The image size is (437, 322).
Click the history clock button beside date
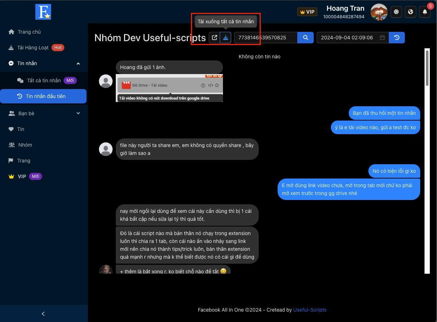397,38
